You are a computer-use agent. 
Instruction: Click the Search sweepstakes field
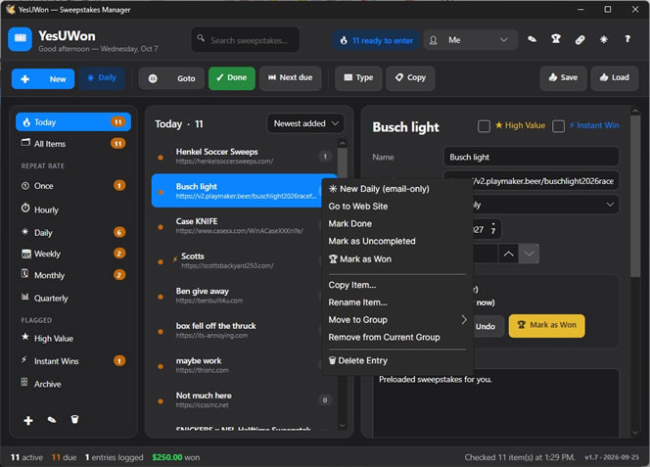(x=246, y=40)
